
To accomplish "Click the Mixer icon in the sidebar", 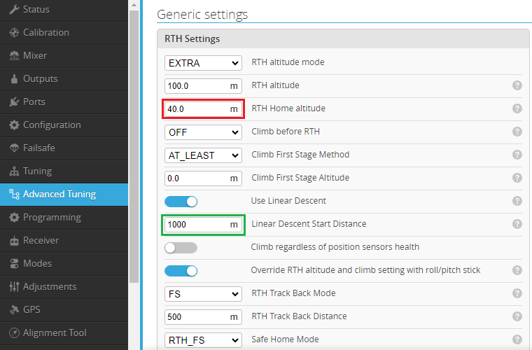I will click(x=14, y=55).
